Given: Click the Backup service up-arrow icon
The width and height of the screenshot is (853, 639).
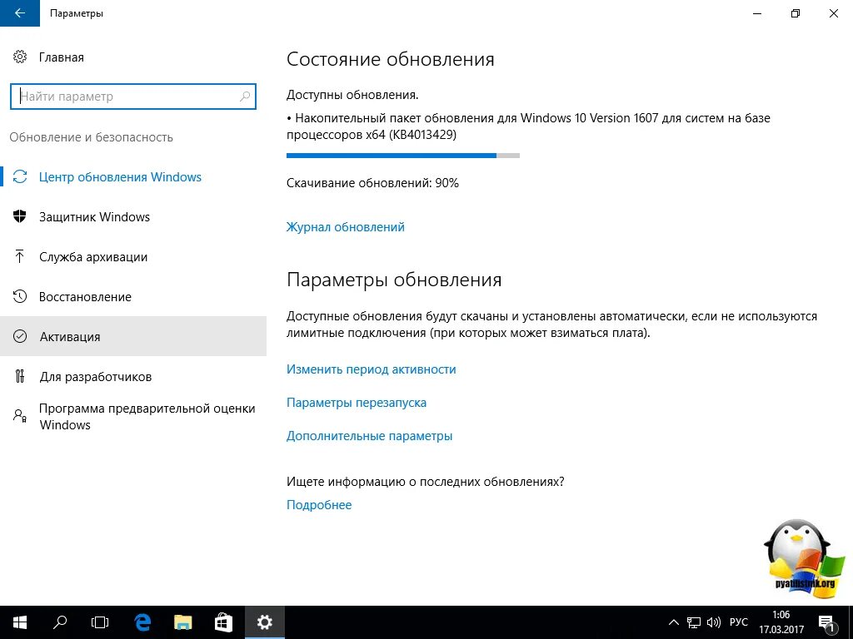Looking at the screenshot, I should point(20,257).
